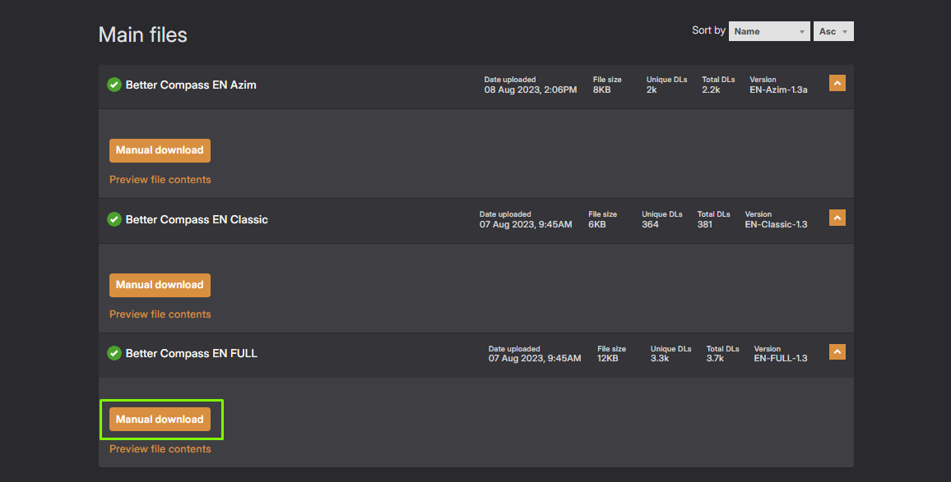Click the Better Compass EN Azim title
The width and height of the screenshot is (951, 482).
191,85
